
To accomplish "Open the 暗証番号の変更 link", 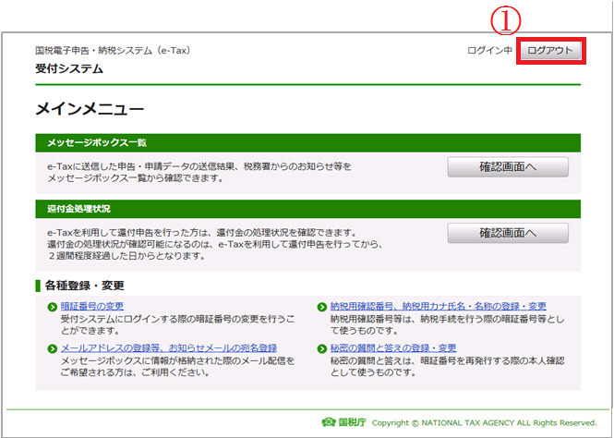I will (x=92, y=307).
